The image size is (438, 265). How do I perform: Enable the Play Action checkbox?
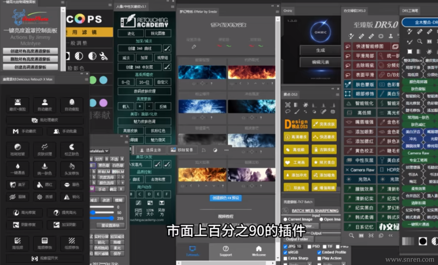click(x=319, y=258)
